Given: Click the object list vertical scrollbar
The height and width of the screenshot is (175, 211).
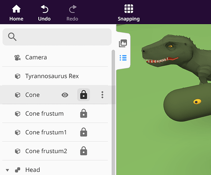Looking at the screenshot, I should coord(113,112).
